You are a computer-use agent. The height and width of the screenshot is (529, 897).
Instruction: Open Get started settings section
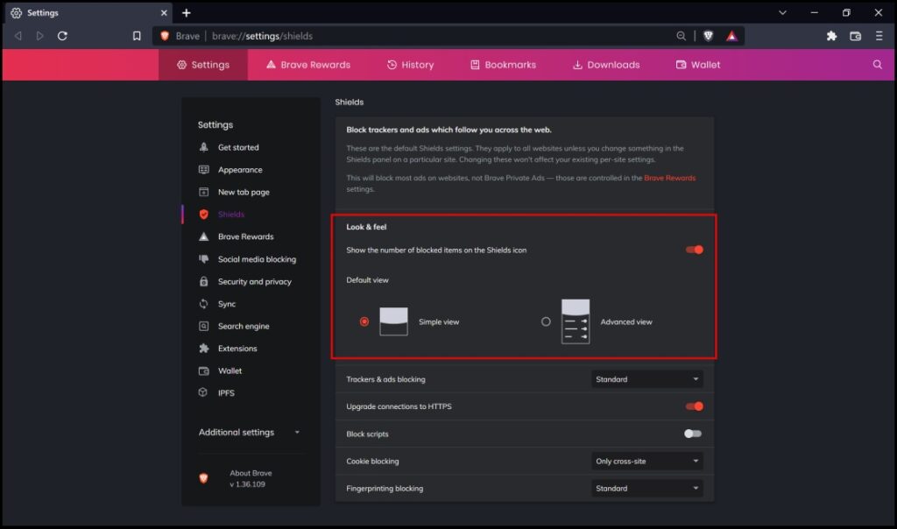click(238, 147)
